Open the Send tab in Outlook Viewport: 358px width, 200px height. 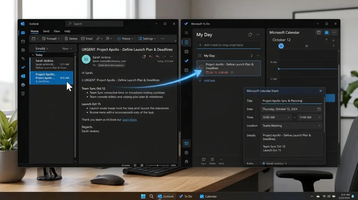pos(46,31)
